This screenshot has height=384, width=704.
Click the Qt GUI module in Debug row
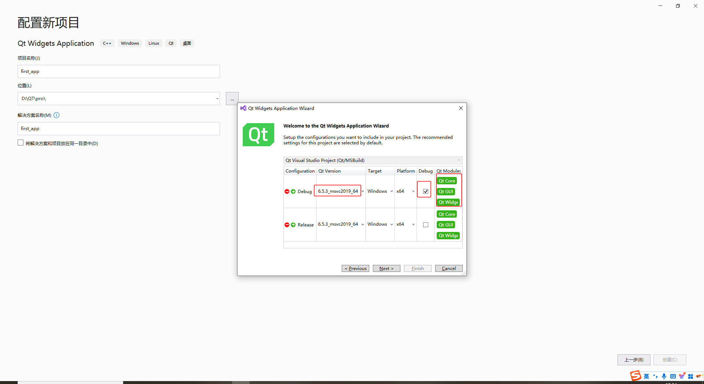click(x=446, y=192)
